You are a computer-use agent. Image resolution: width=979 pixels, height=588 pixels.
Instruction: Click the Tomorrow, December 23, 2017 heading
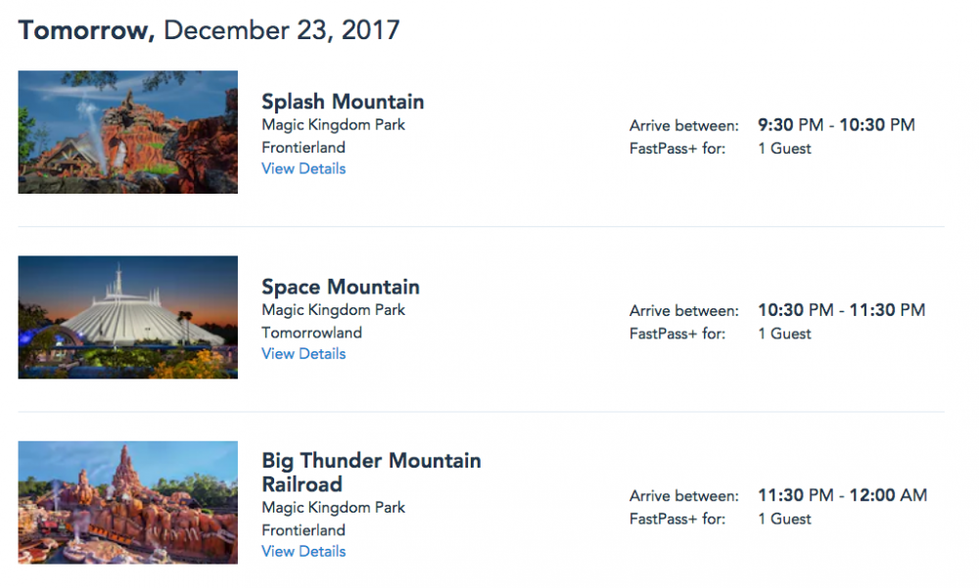pos(209,30)
